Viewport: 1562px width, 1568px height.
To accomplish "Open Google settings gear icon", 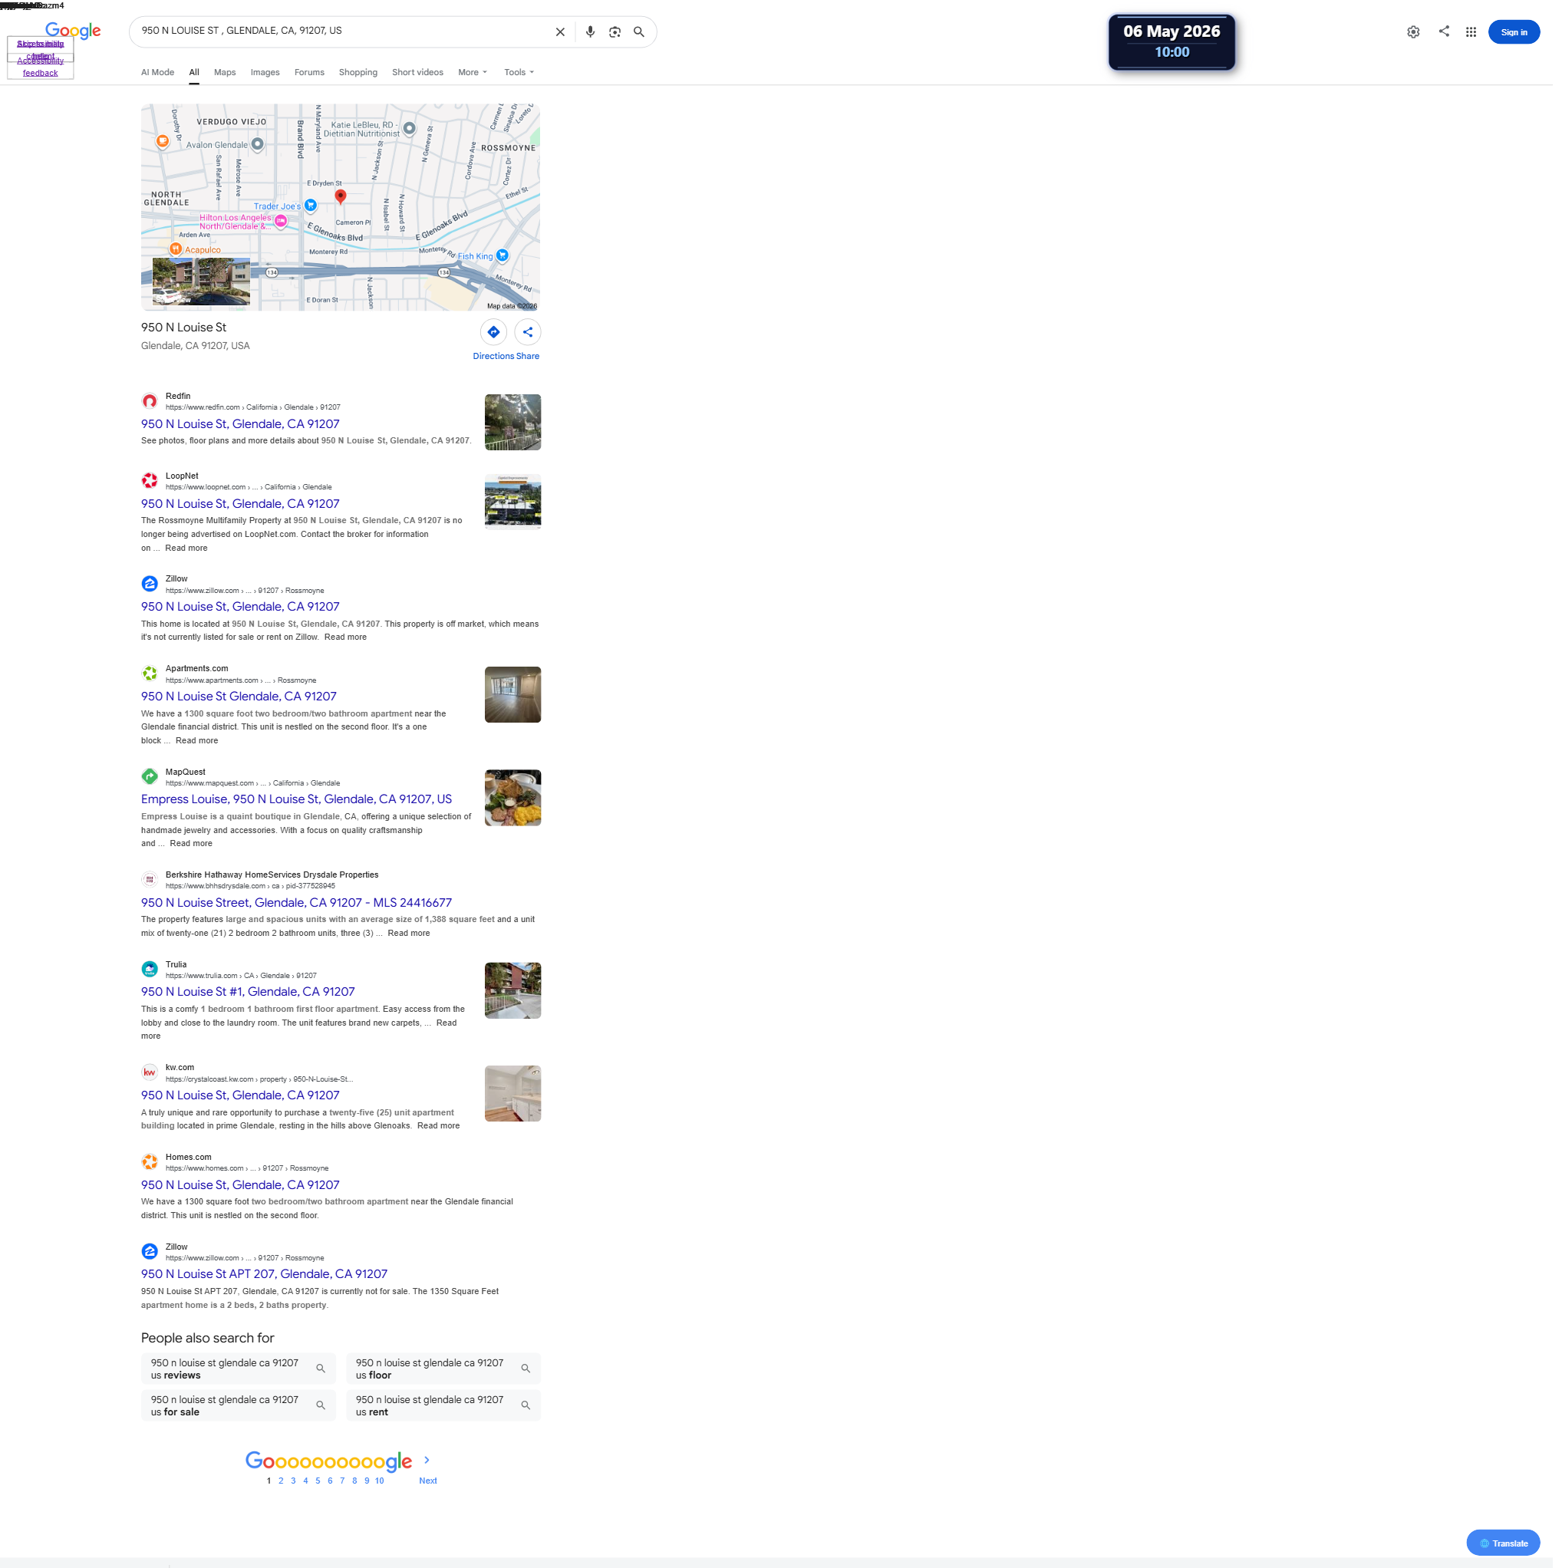I will point(1413,31).
